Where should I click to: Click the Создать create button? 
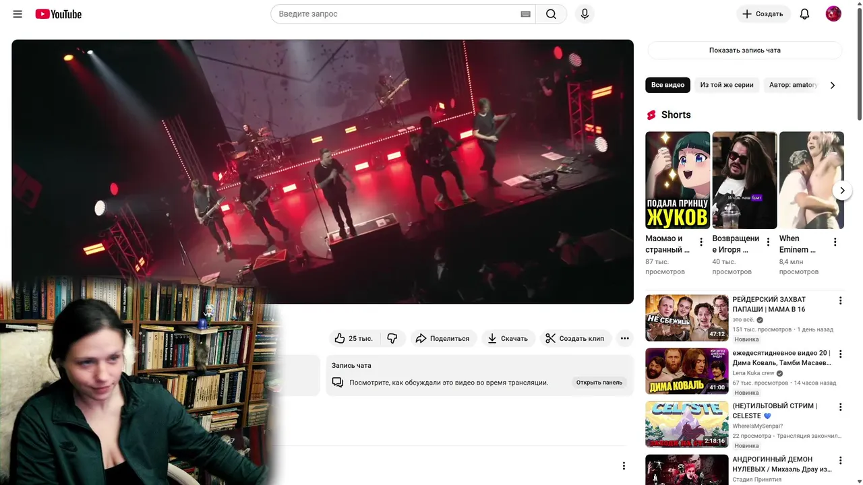coord(763,14)
